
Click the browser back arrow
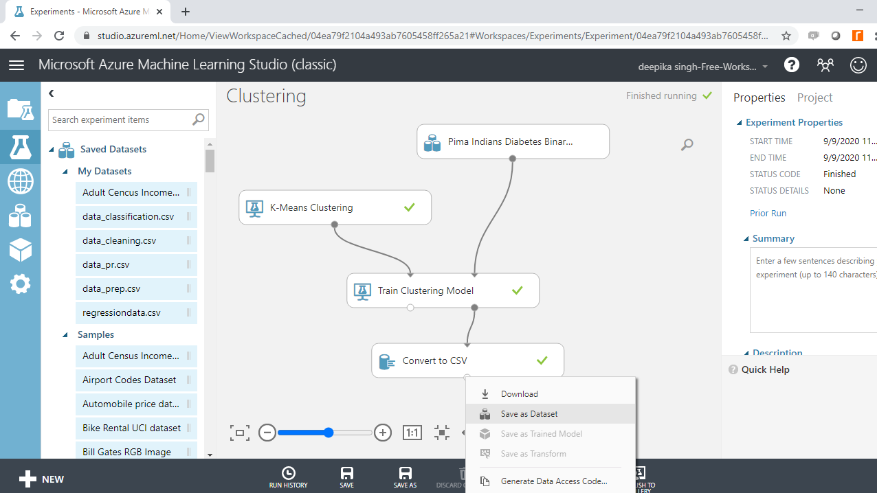pos(15,36)
